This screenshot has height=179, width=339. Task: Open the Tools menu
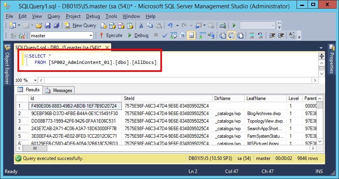111,16
